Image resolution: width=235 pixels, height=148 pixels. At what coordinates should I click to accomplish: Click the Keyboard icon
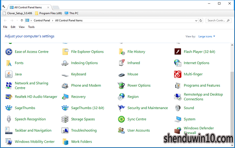[65, 75]
